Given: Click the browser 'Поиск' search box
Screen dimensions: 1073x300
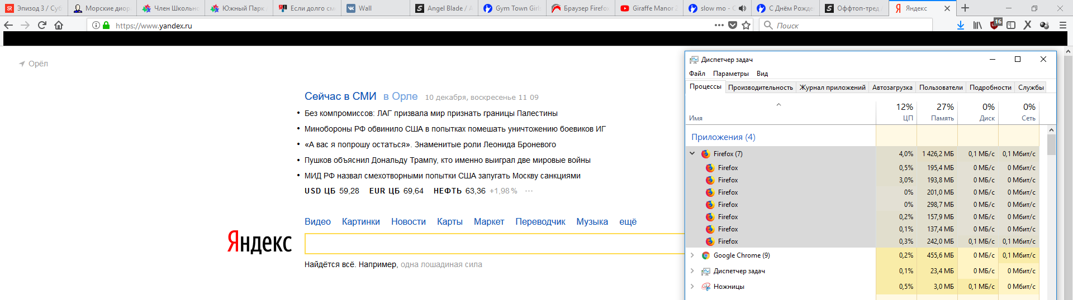Looking at the screenshot, I should pyautogui.click(x=846, y=25).
